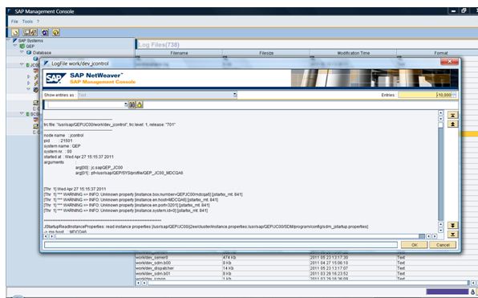Screen dimensions: 478x298
Task: Select work/dev_sdm.b00 row in table
Action: click(153, 263)
